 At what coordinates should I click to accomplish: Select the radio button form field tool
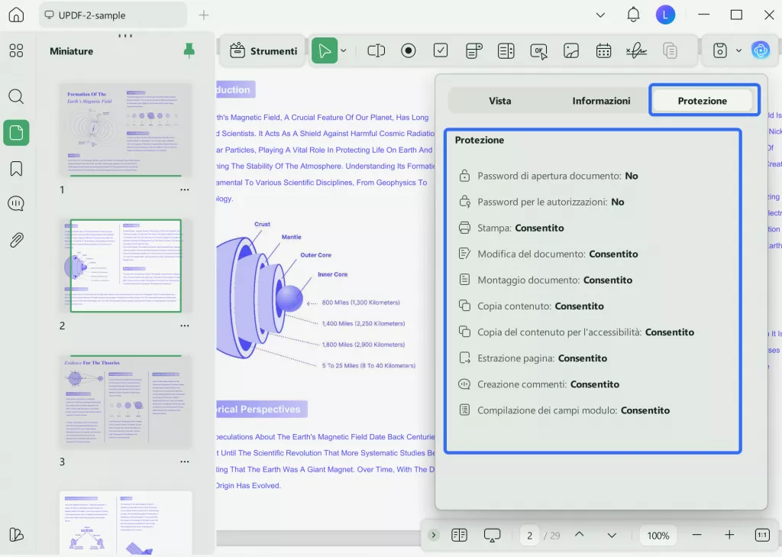click(409, 51)
